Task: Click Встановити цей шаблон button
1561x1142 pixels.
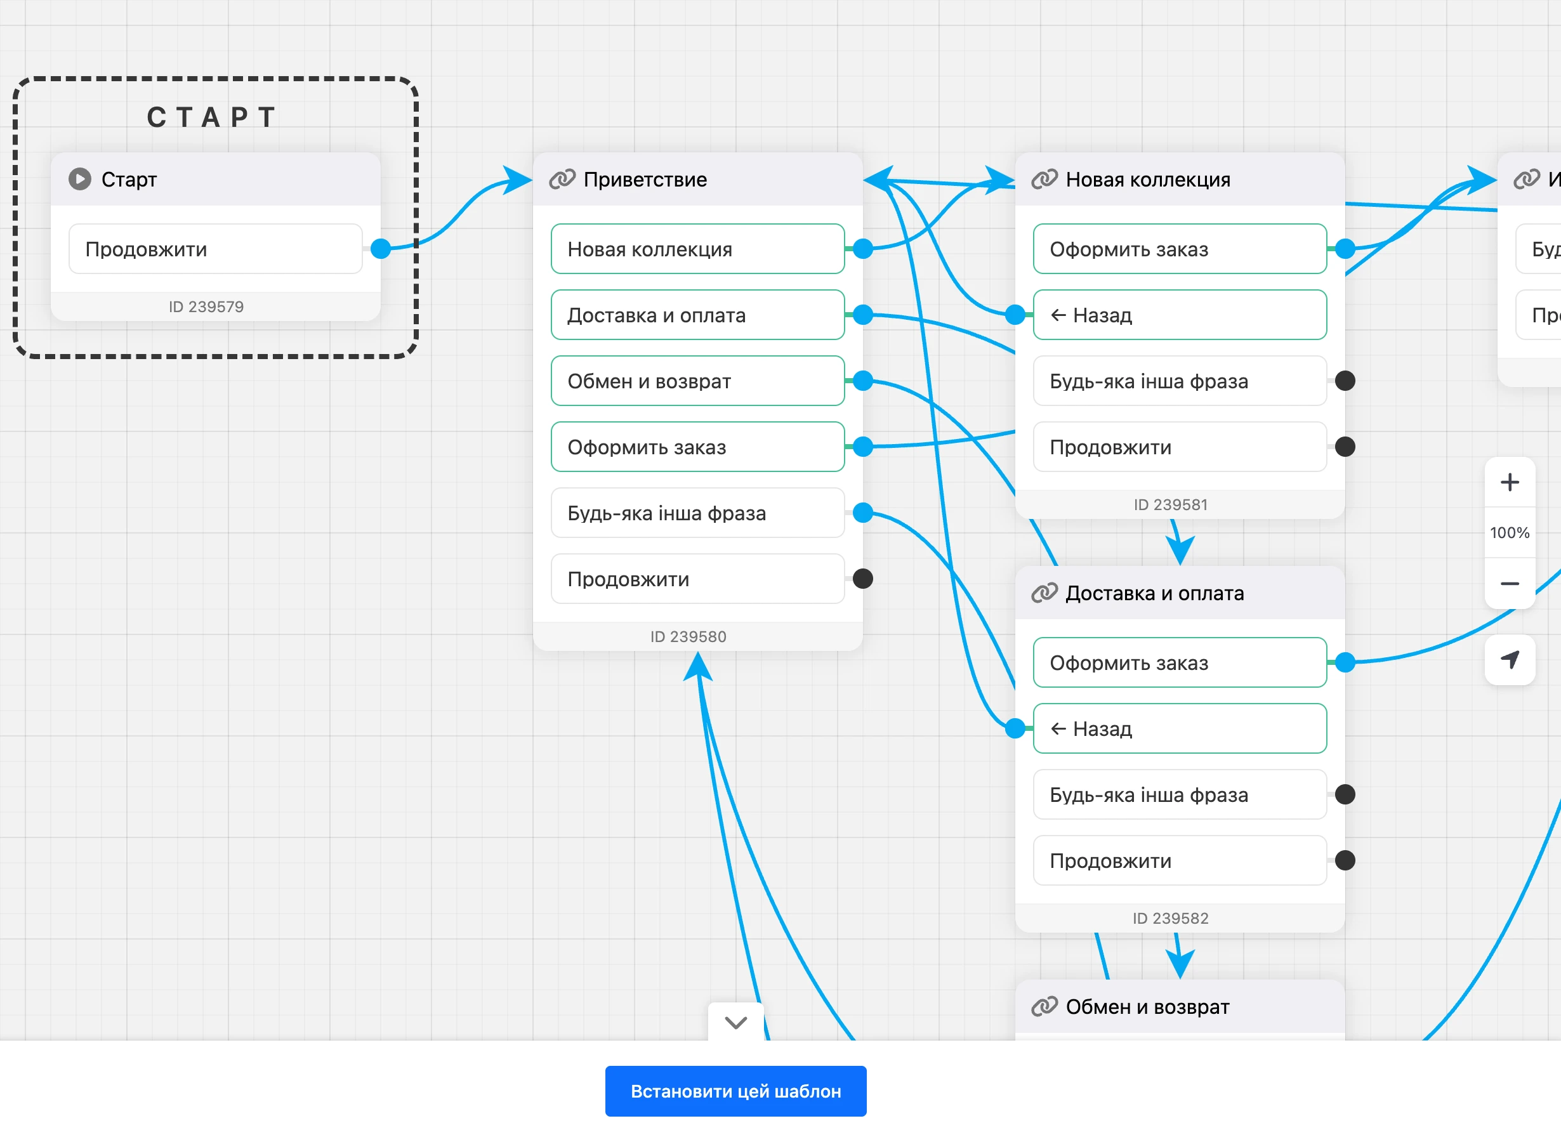Action: [x=735, y=1091]
